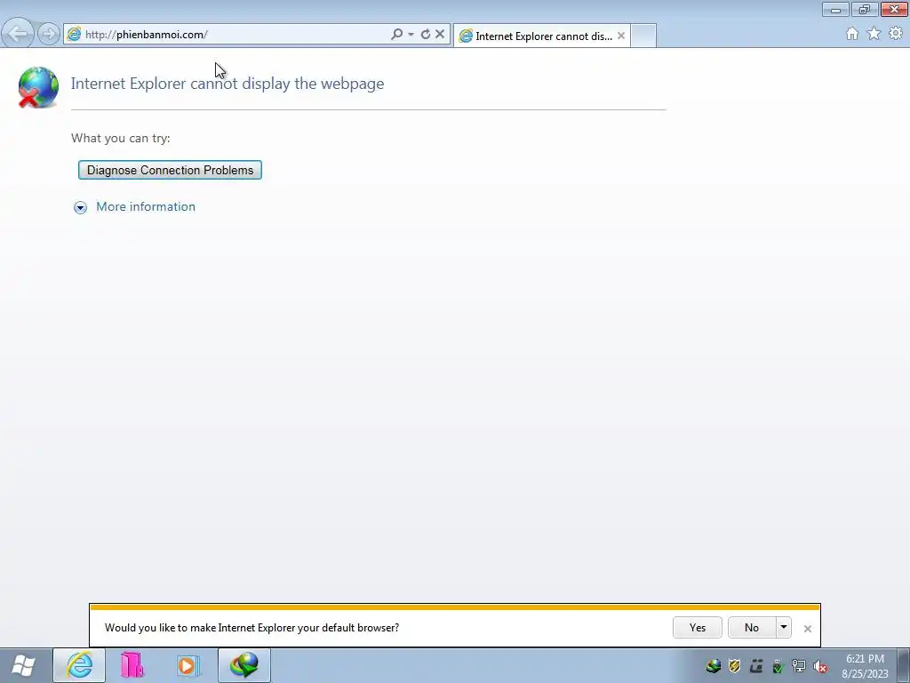Click the IE page icon in address bar
Viewport: 910px width, 683px height.
pos(74,35)
